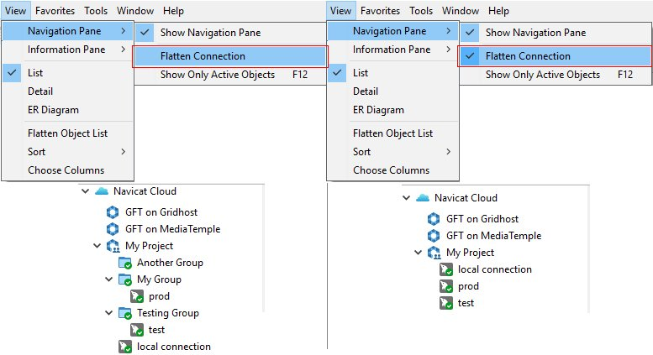This screenshot has width=653, height=355.
Task: Click the My Project icon in the flattened tree
Action: coord(434,253)
